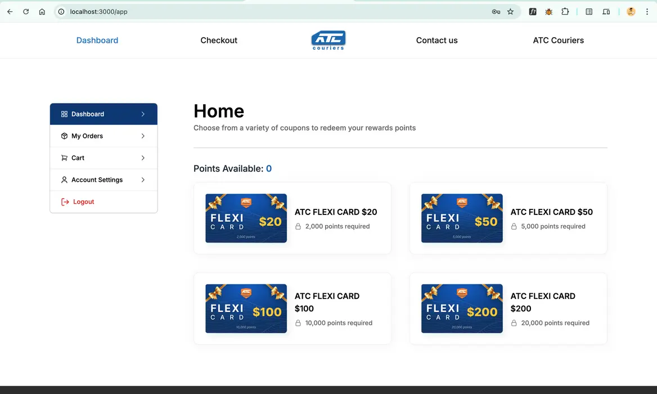Image resolution: width=657 pixels, height=394 pixels.
Task: Go to the browser home icon
Action: [42, 12]
